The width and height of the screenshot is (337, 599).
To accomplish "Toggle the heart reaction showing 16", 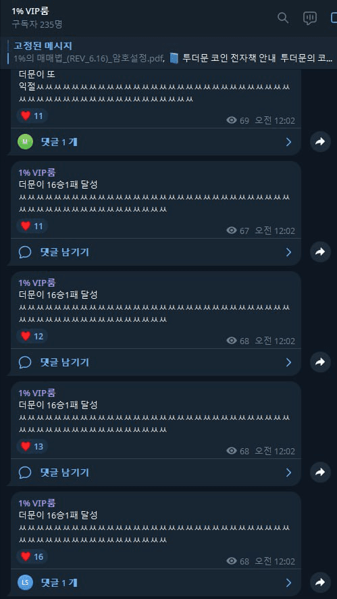I will point(32,556).
